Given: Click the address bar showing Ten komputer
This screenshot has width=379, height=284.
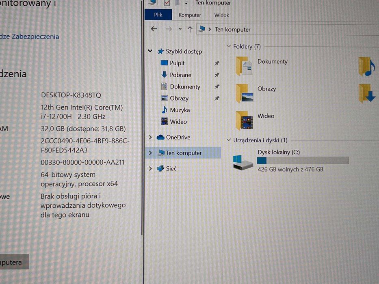Looking at the screenshot, I should [288, 30].
